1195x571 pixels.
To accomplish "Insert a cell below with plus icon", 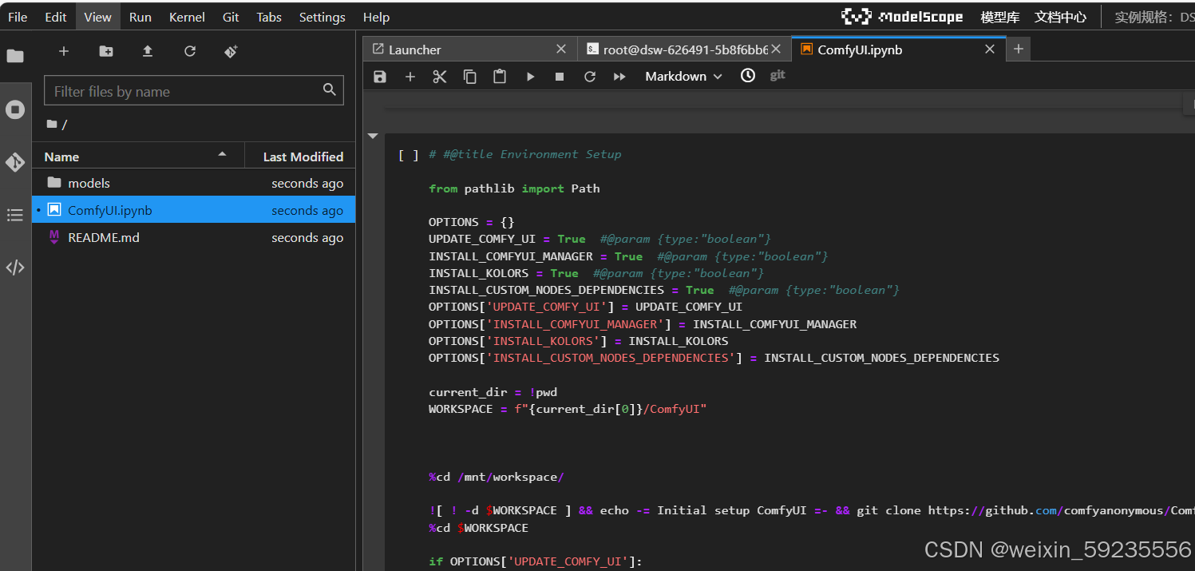I will point(410,77).
